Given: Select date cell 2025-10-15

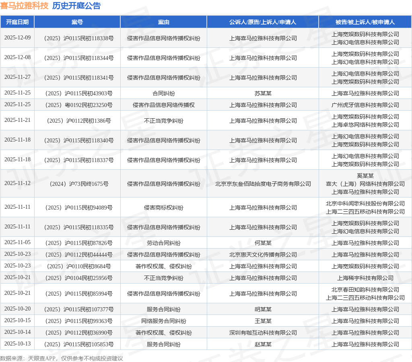Looking at the screenshot, I should [17, 320].
